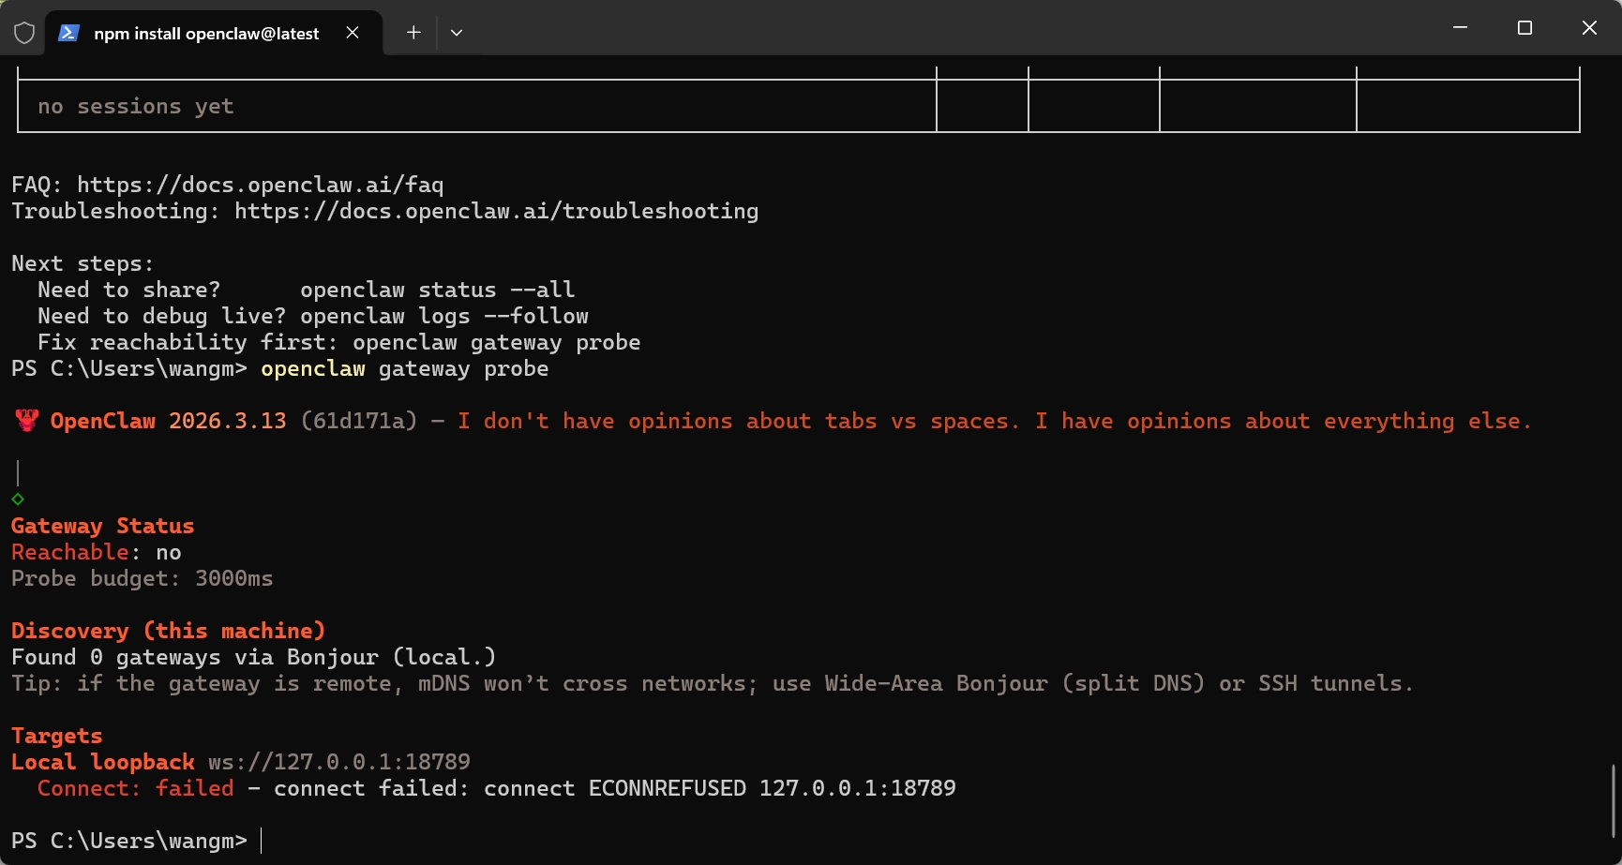Maximize the terminal window
The height and width of the screenshot is (865, 1622).
(1524, 28)
